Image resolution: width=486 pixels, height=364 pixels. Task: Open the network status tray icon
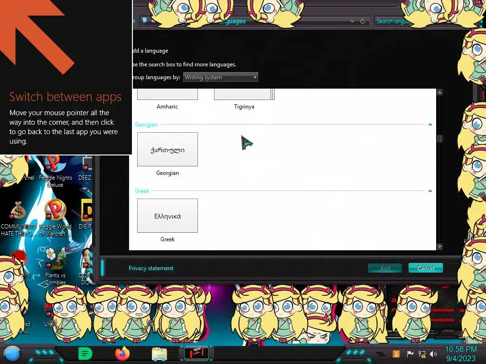(422, 354)
